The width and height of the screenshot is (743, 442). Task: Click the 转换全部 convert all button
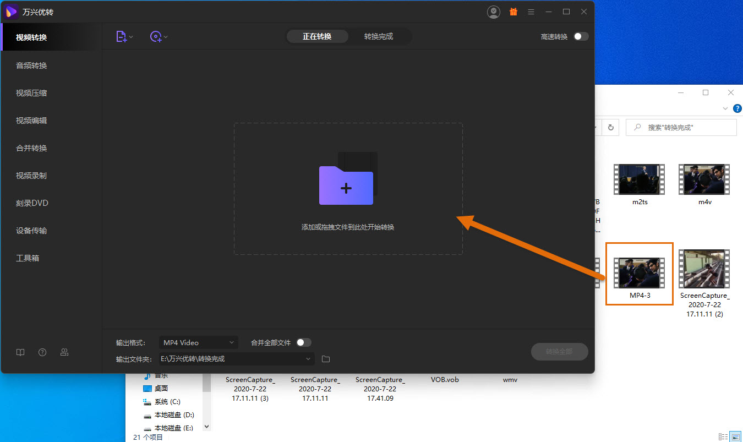(559, 352)
